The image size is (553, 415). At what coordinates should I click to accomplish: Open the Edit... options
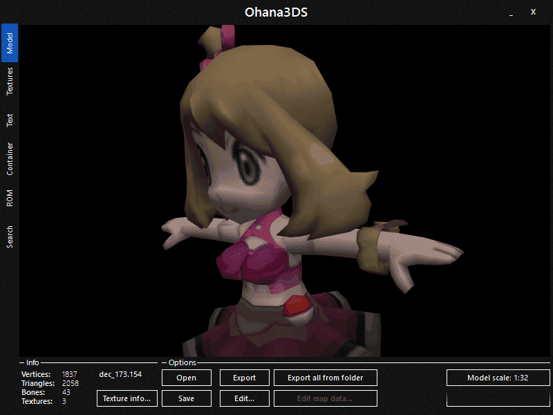pos(245,398)
